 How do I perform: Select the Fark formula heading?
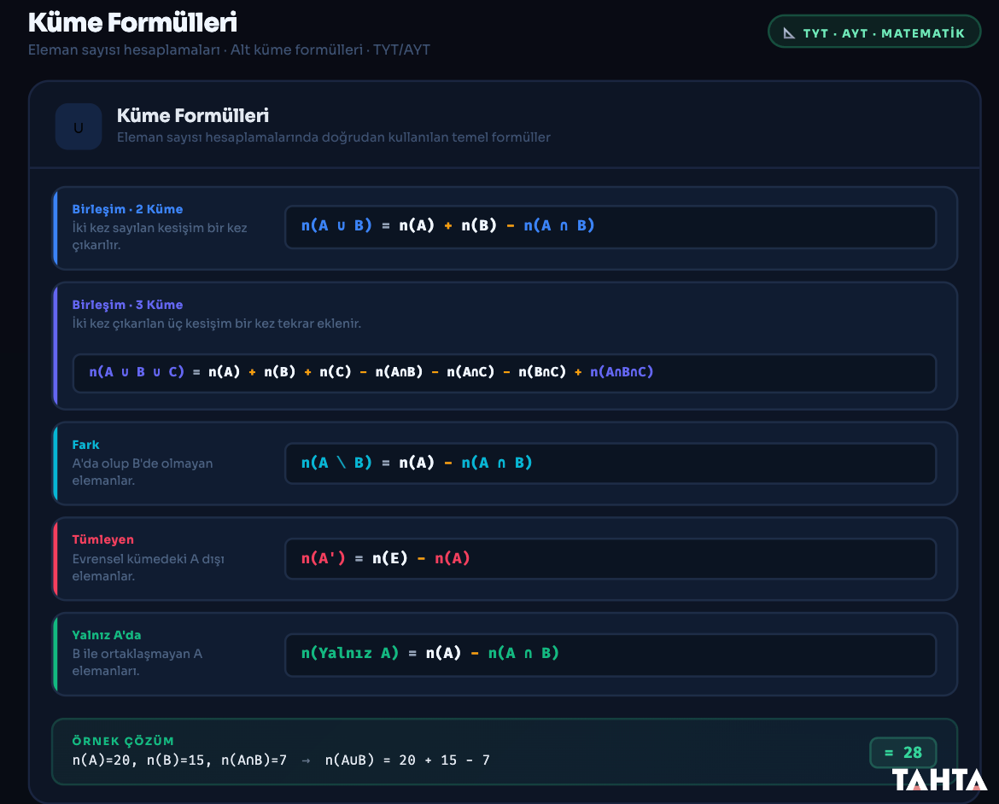85,445
